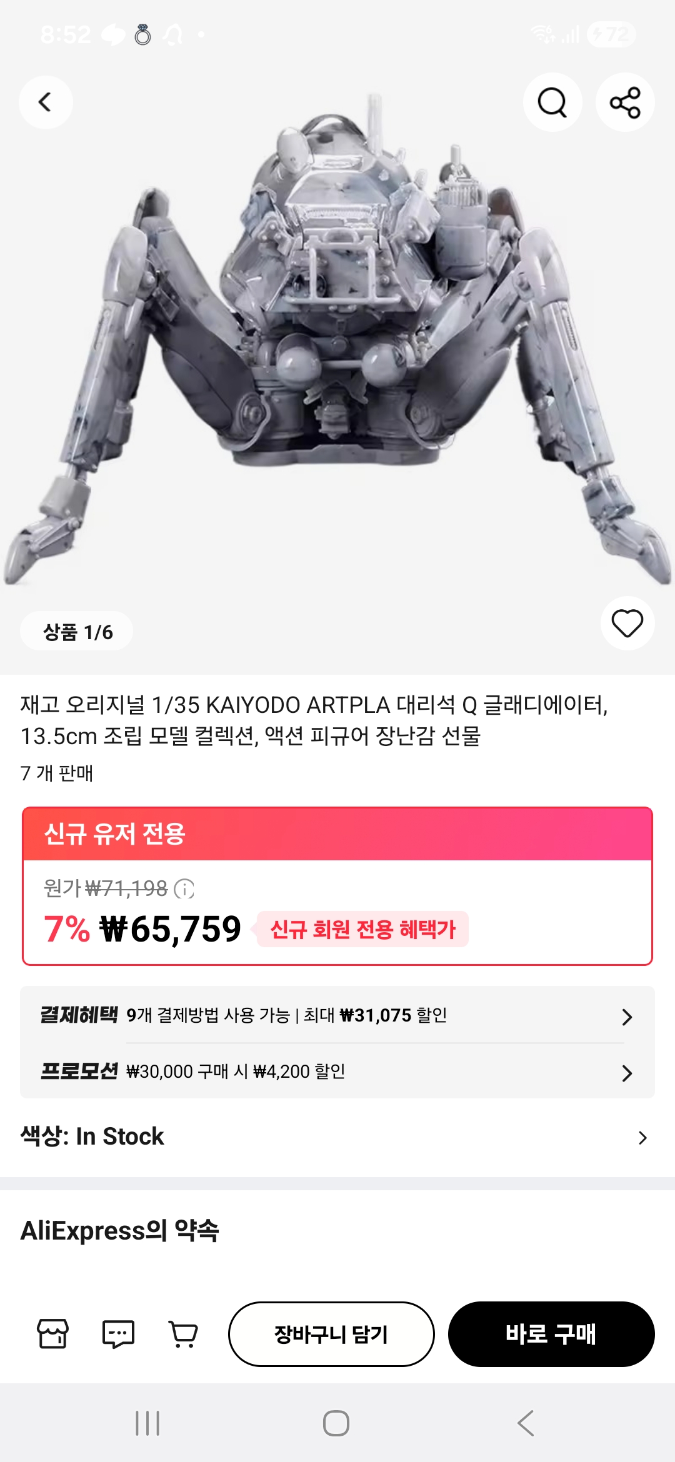Viewport: 675px width, 1462px height.
Task: Add item to wishlist with heart icon
Action: (627, 624)
